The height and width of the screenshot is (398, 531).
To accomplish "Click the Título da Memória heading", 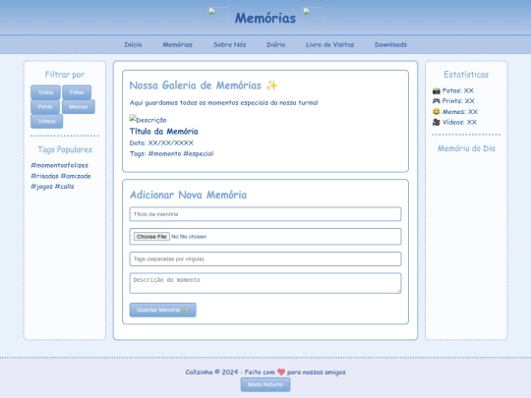I will point(164,132).
